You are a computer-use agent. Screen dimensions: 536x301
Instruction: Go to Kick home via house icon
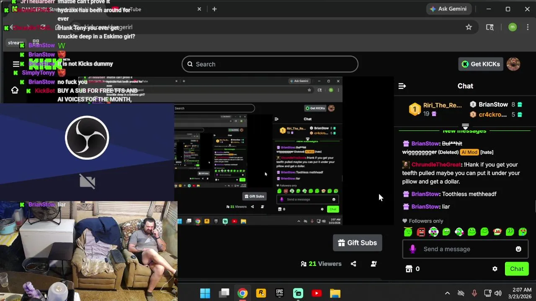point(15,90)
